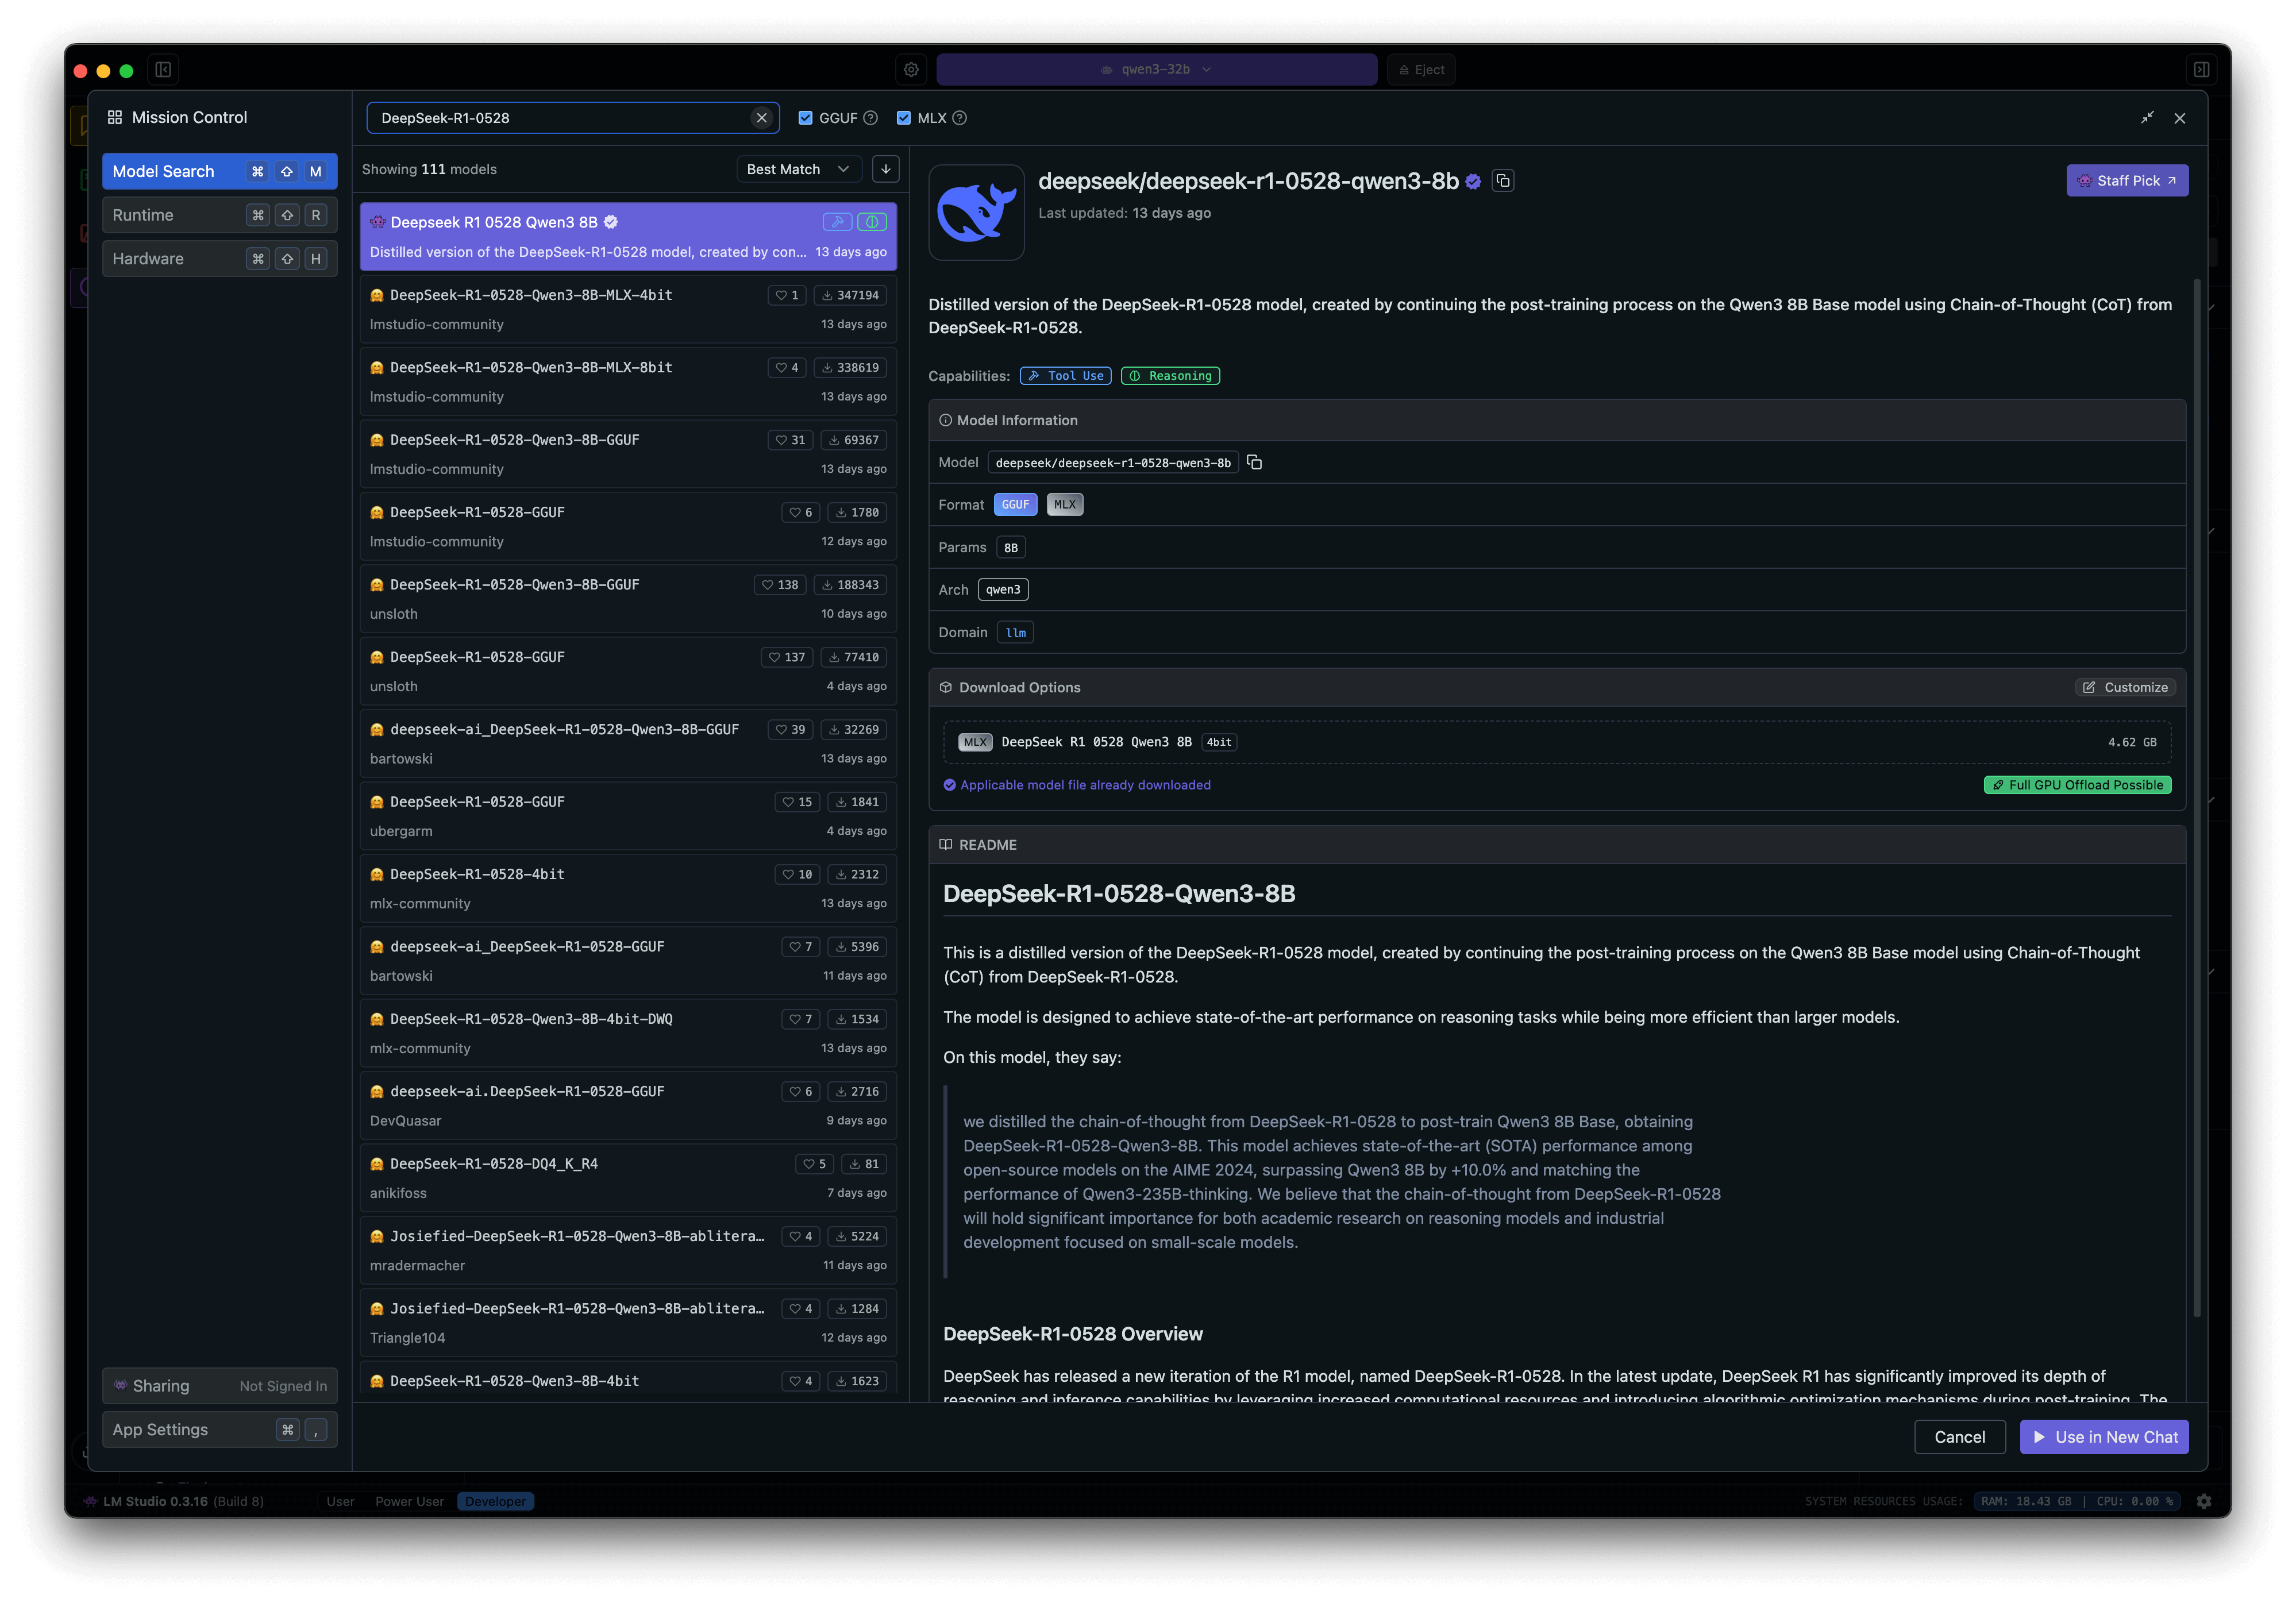The image size is (2296, 1603).
Task: Click the GGUF format tag
Action: point(1015,505)
